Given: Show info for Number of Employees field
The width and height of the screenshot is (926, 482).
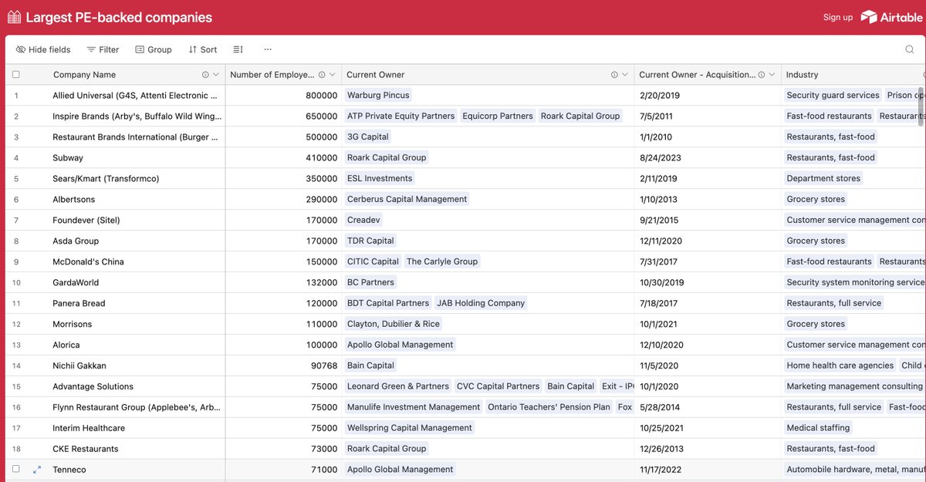Looking at the screenshot, I should [322, 75].
